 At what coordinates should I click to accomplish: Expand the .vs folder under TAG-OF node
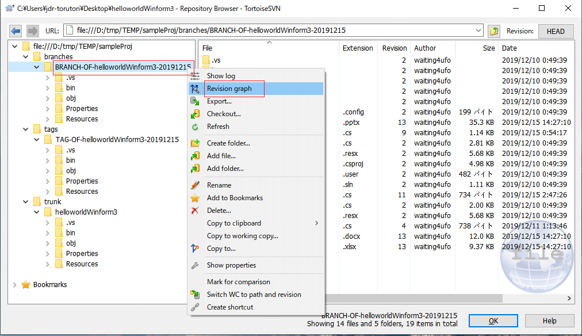(x=48, y=150)
